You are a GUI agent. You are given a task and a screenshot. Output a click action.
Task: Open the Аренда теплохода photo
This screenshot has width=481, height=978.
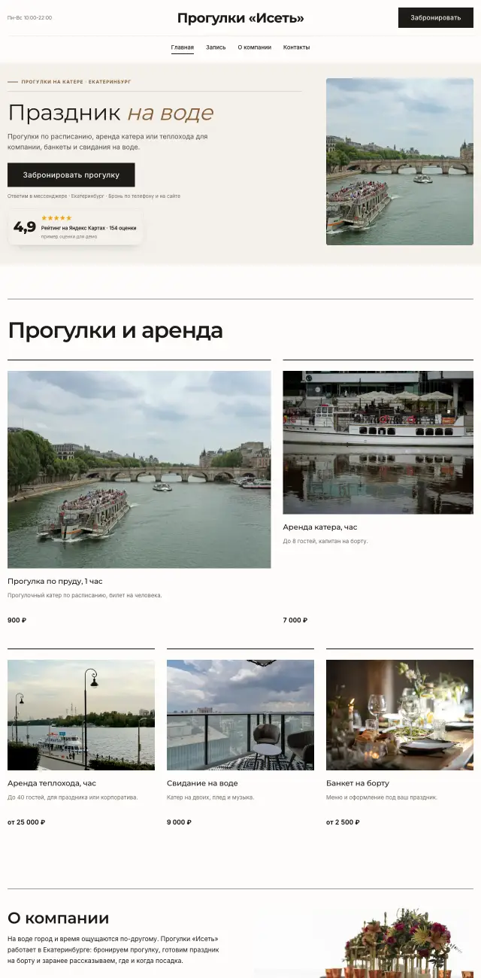coord(81,715)
